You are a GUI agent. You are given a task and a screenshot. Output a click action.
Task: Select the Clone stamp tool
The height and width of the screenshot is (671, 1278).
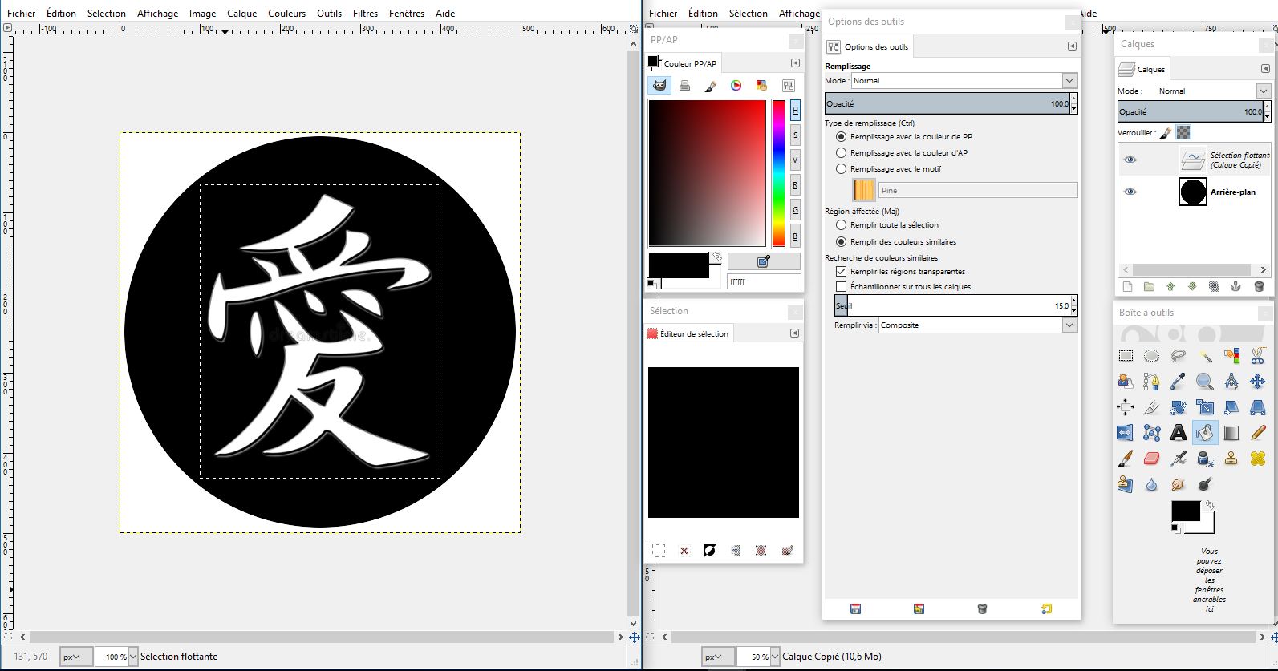click(x=1231, y=459)
